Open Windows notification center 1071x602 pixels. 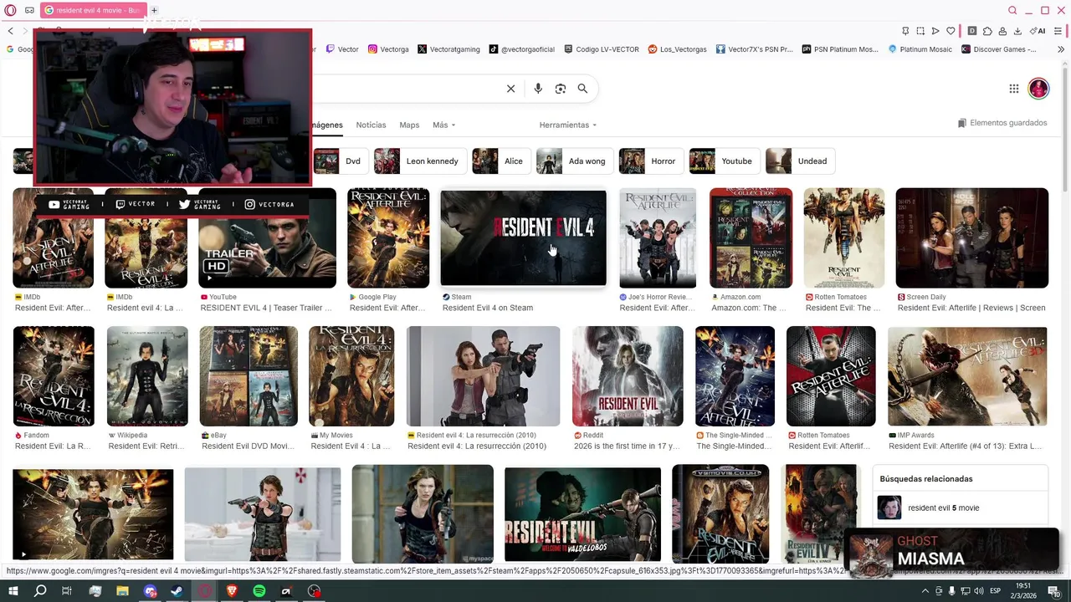(x=1054, y=591)
